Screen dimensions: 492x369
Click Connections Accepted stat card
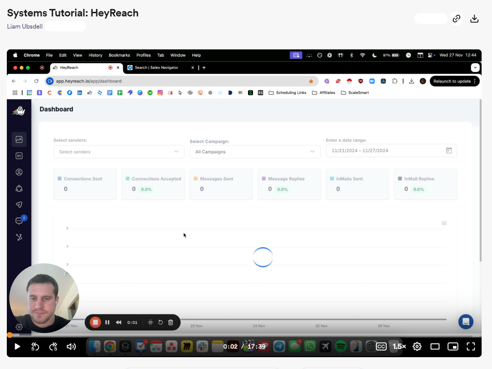tap(153, 184)
